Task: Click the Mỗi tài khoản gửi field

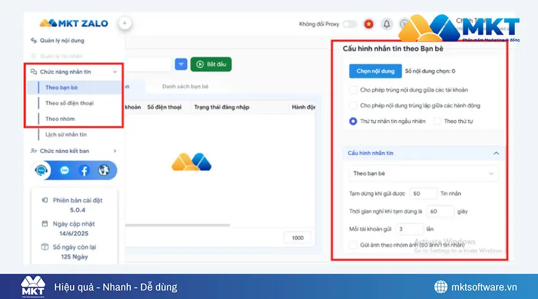Action: (x=409, y=229)
